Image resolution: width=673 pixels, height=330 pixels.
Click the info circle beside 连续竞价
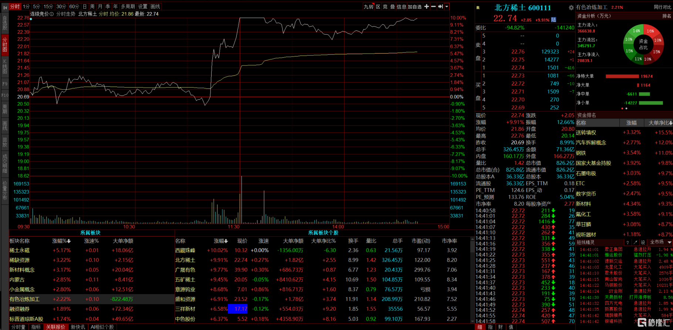[x=52, y=14]
